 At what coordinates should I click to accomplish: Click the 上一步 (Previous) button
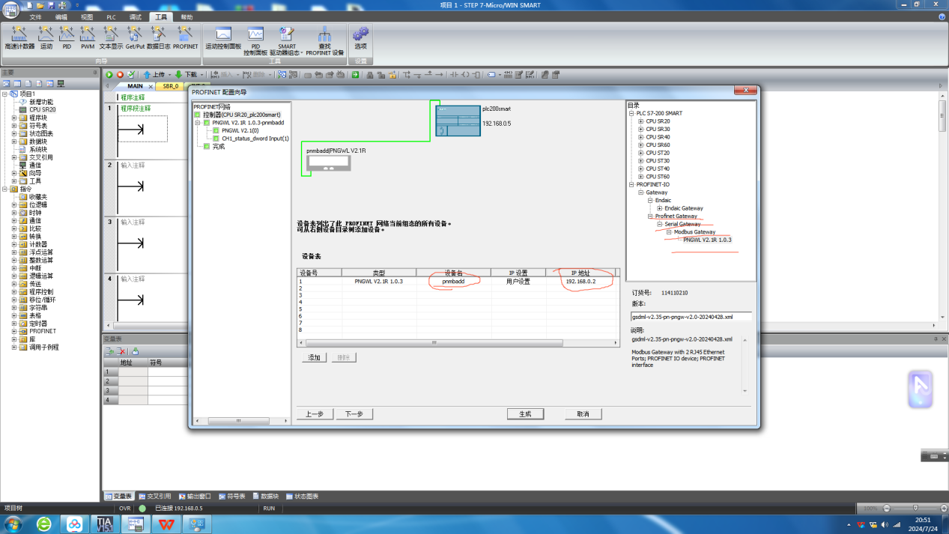click(315, 414)
